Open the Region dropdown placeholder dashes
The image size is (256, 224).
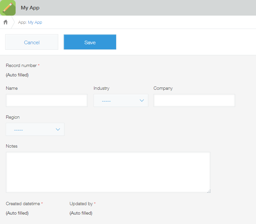coord(19,130)
